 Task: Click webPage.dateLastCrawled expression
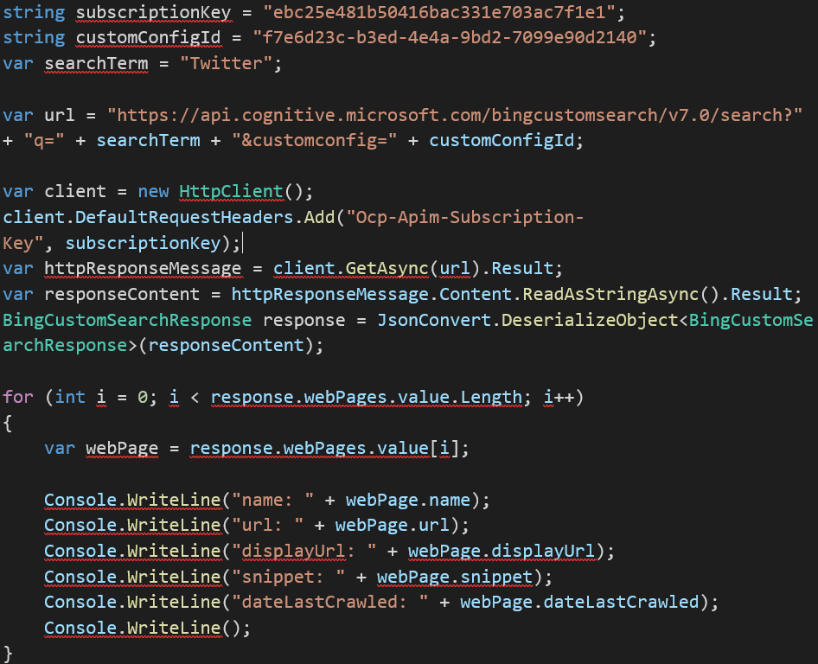pos(579,602)
